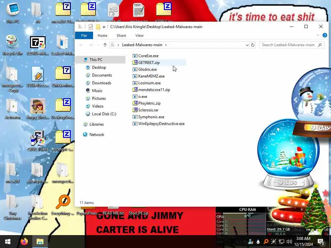Select Sclerosis.rar archive
The width and height of the screenshot is (331, 248).
(x=145, y=110)
